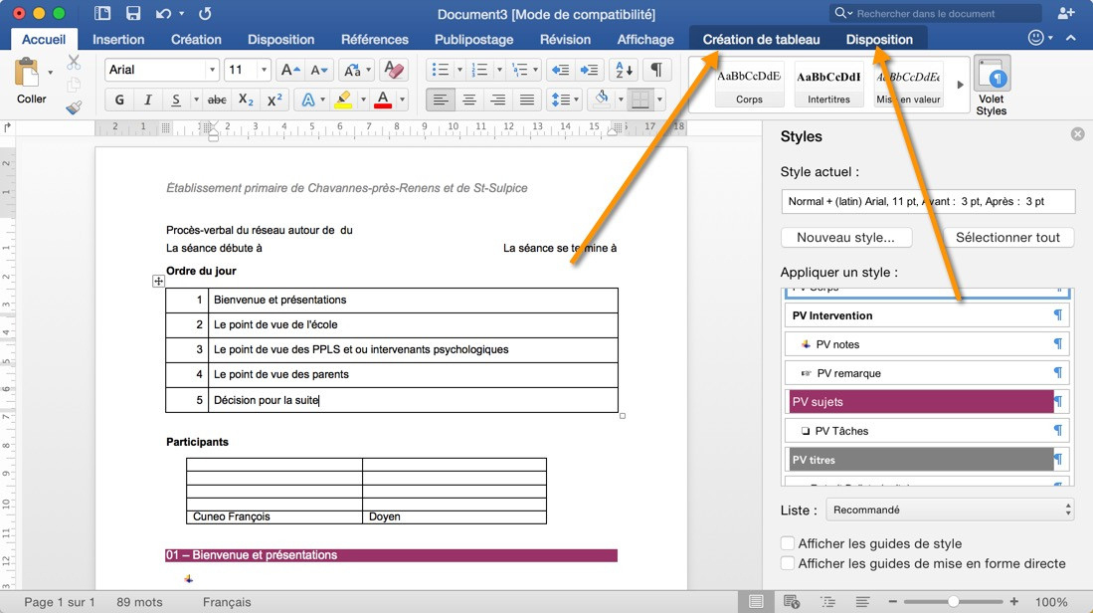Check Afficher les guides de mise en forme directe
This screenshot has height=613, width=1093.
coord(788,563)
